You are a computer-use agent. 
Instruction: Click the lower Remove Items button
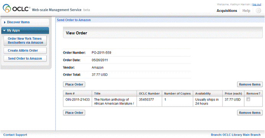point(250,113)
